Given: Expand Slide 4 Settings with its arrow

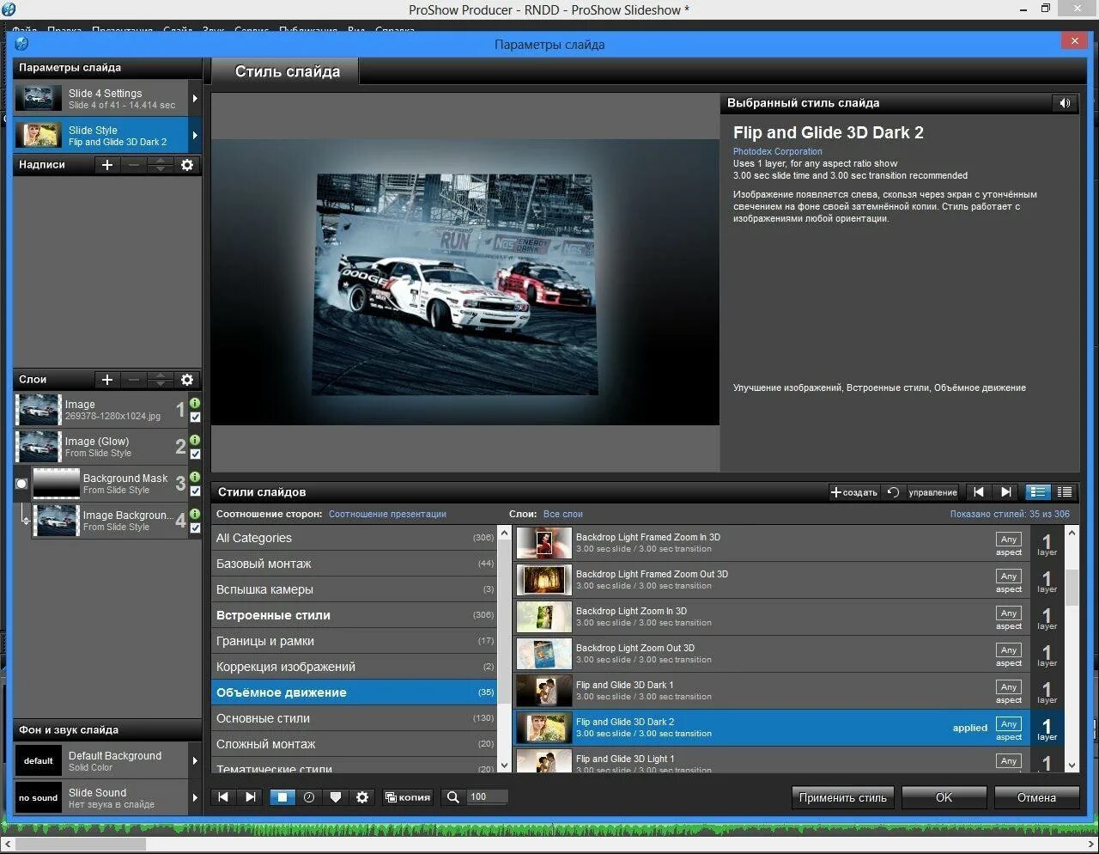Looking at the screenshot, I should pyautogui.click(x=195, y=97).
